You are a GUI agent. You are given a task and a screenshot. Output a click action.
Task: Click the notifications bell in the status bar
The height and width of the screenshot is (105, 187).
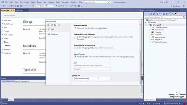184,104
